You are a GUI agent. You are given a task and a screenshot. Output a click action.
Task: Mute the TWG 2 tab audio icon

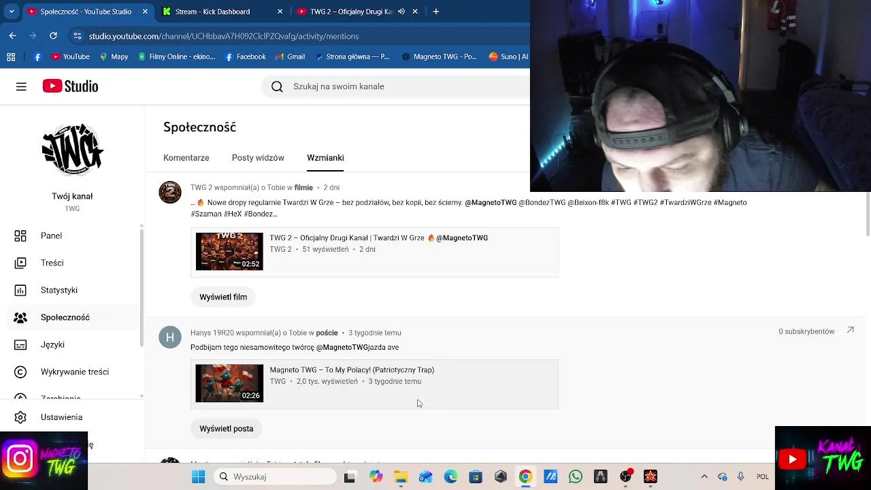tap(401, 12)
